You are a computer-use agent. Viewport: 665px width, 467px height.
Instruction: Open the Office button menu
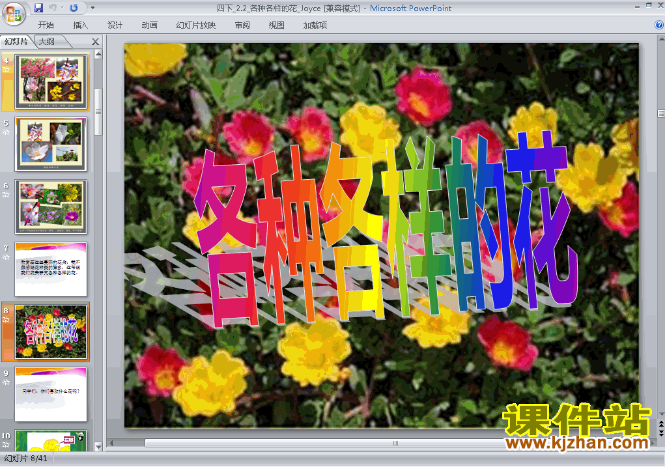pyautogui.click(x=14, y=14)
